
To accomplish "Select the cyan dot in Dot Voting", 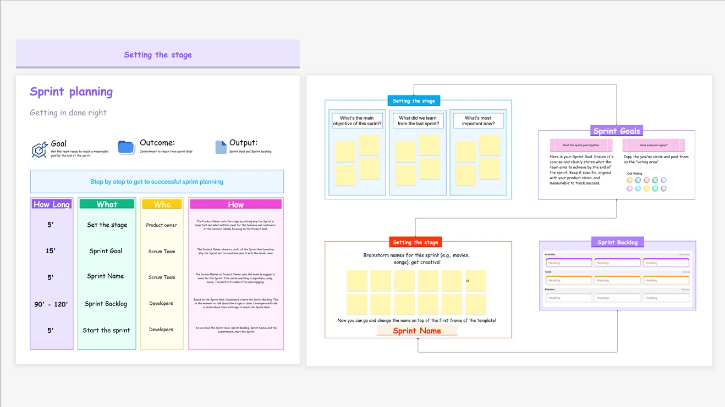I will coord(638,188).
